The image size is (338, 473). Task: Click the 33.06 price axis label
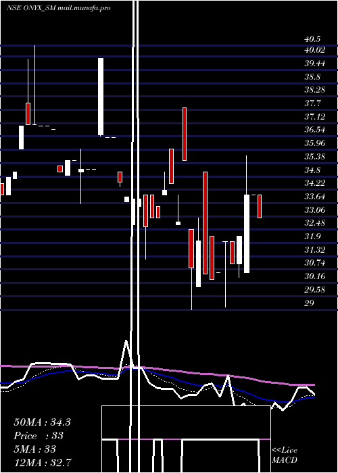coord(315,209)
